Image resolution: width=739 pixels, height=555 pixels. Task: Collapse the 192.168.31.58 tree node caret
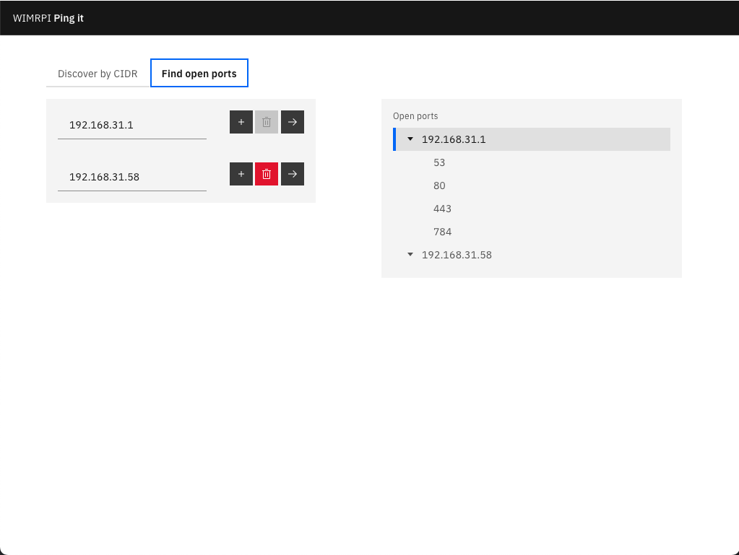[410, 255]
